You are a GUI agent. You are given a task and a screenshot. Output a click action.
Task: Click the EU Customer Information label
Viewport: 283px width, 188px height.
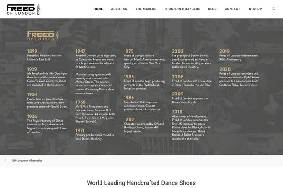[27, 160]
